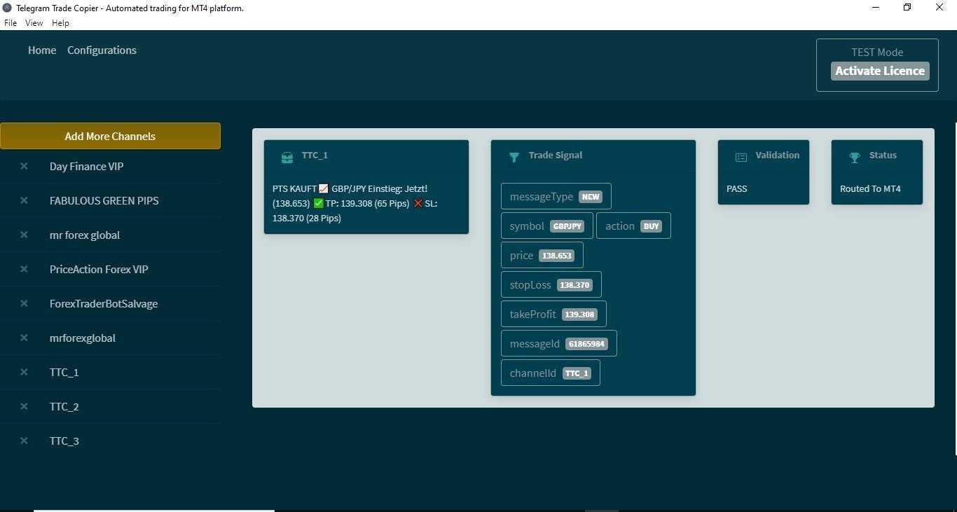Viewport: 957px width, 512px height.
Task: Remove the Day Finance VIP channel
Action: pyautogui.click(x=24, y=166)
